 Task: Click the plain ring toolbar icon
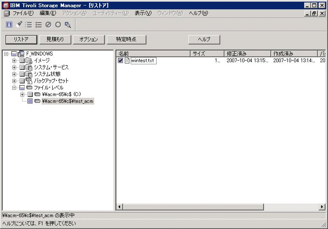click(x=58, y=25)
